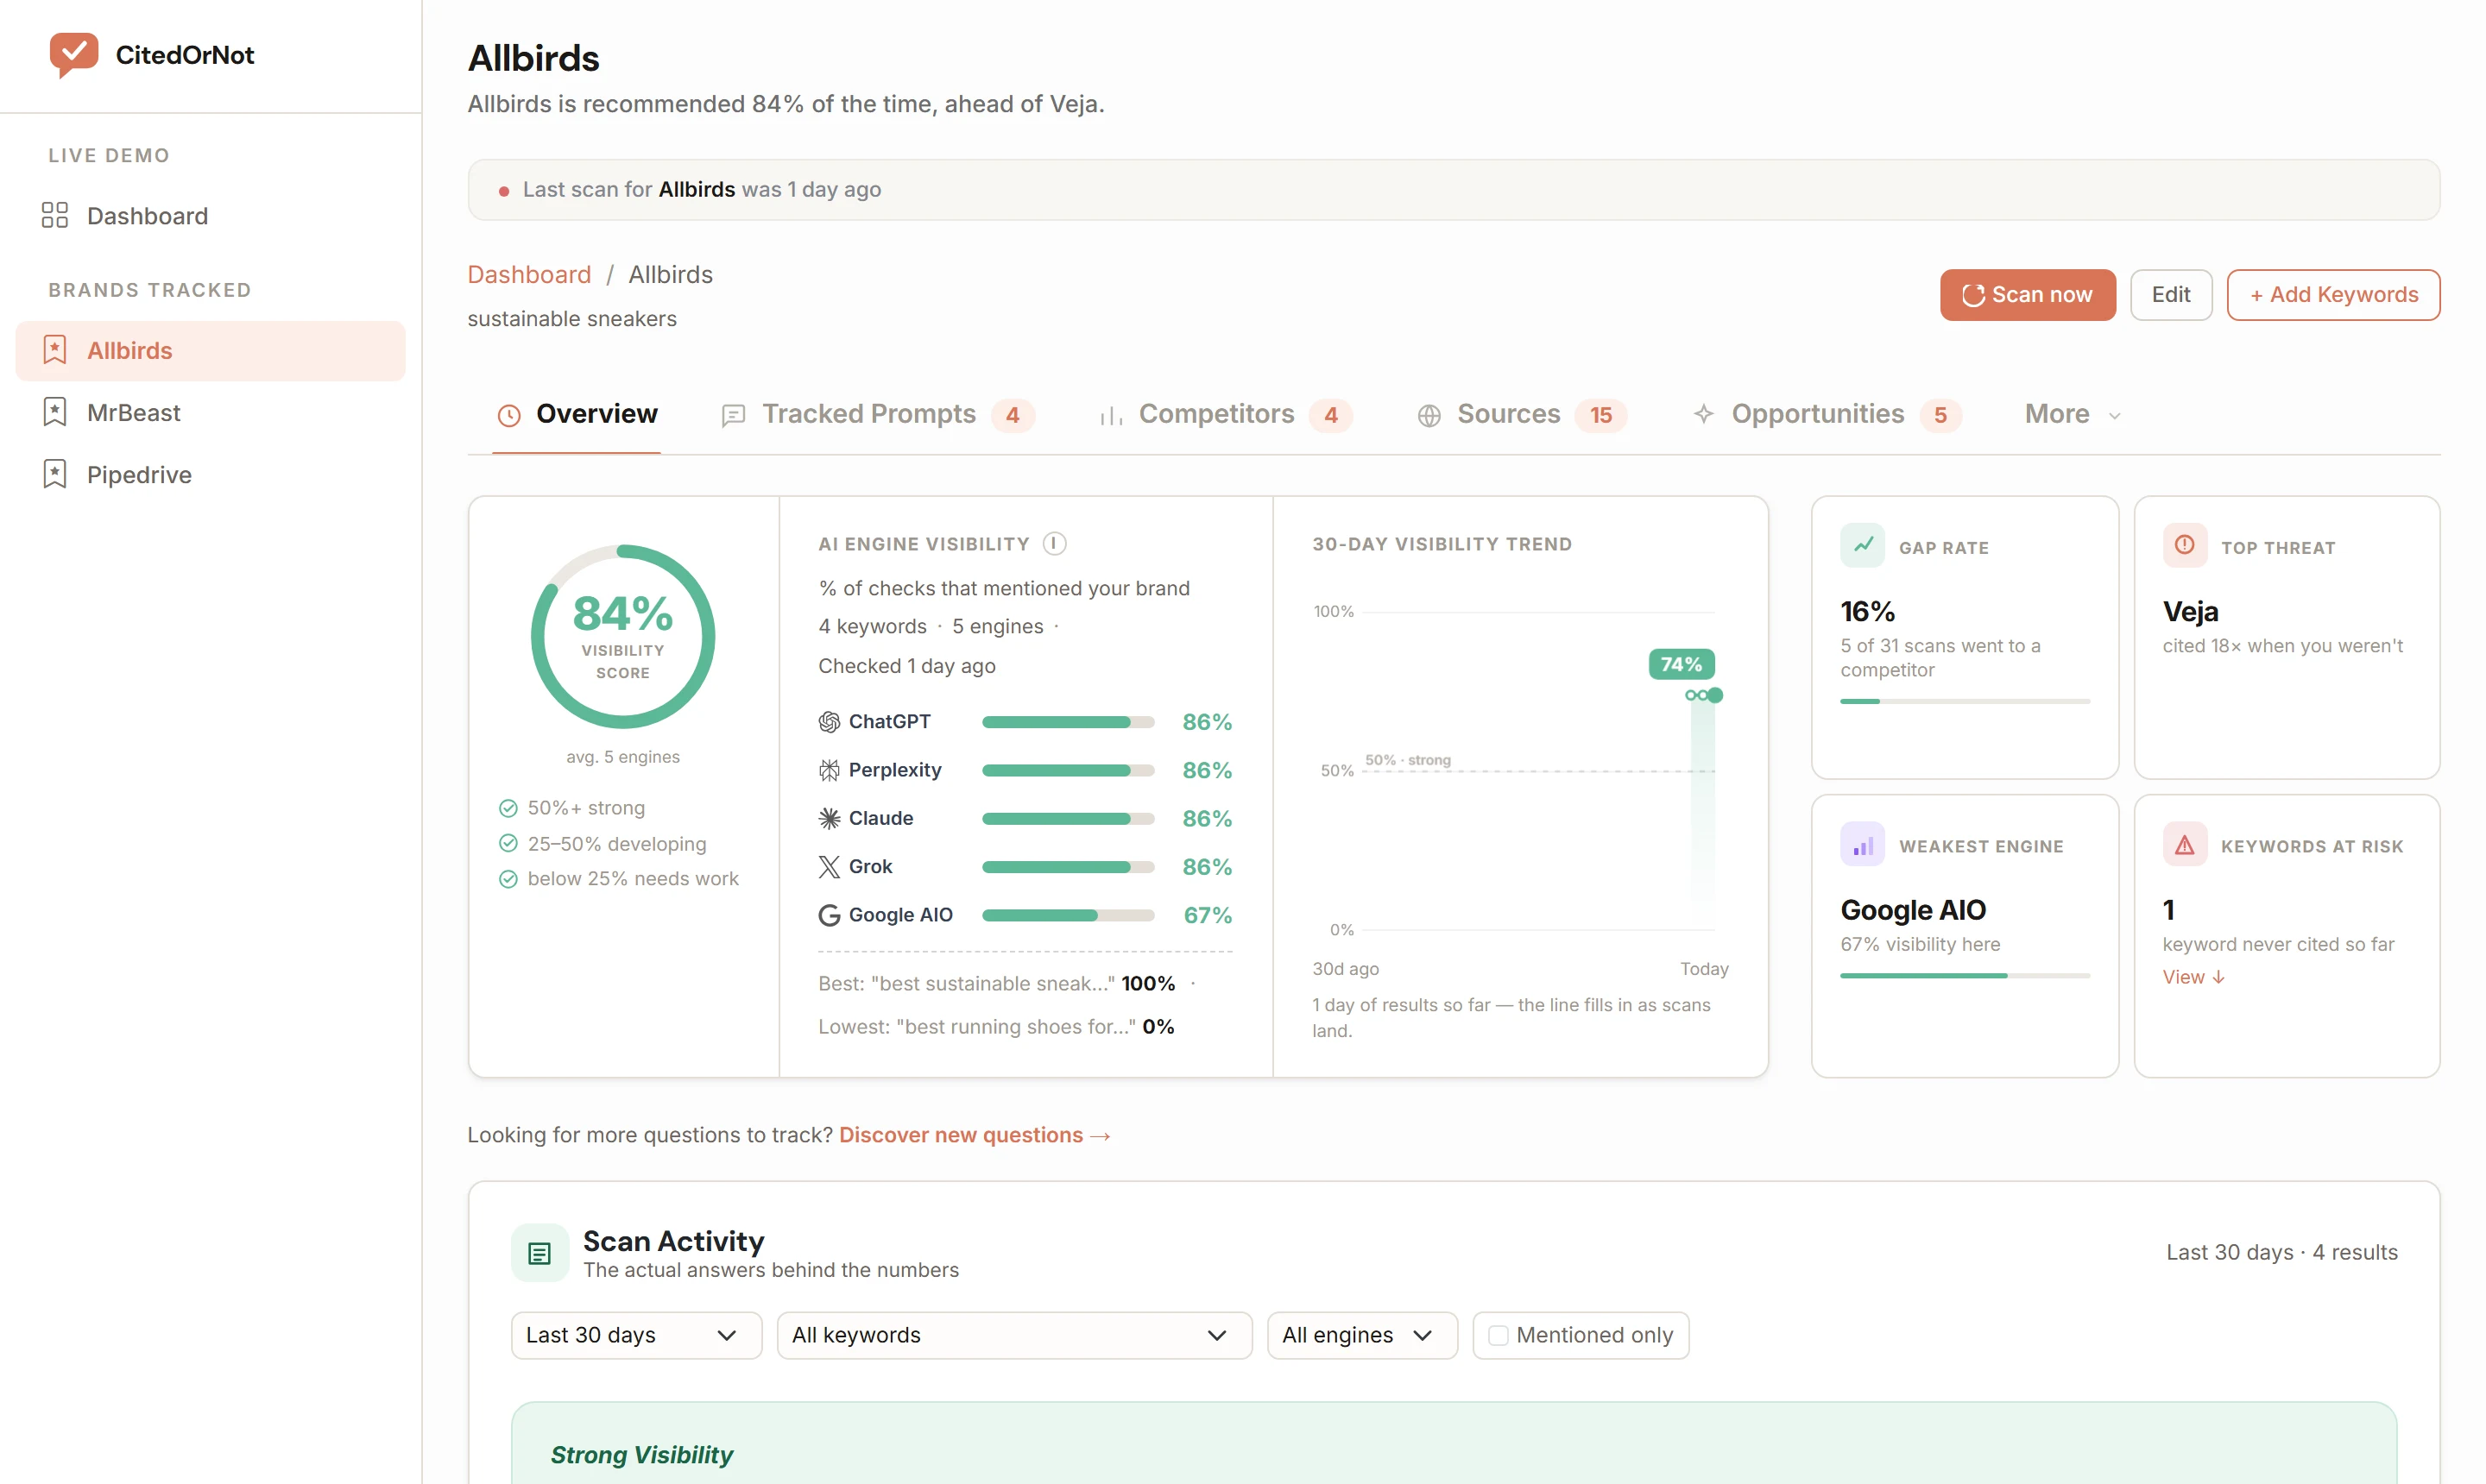Select Pipedrive in brands tracked
The width and height of the screenshot is (2486, 1484).
coord(210,474)
